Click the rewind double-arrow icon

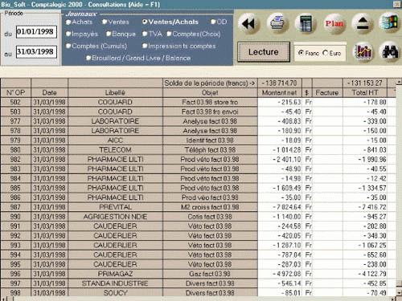pos(248,23)
